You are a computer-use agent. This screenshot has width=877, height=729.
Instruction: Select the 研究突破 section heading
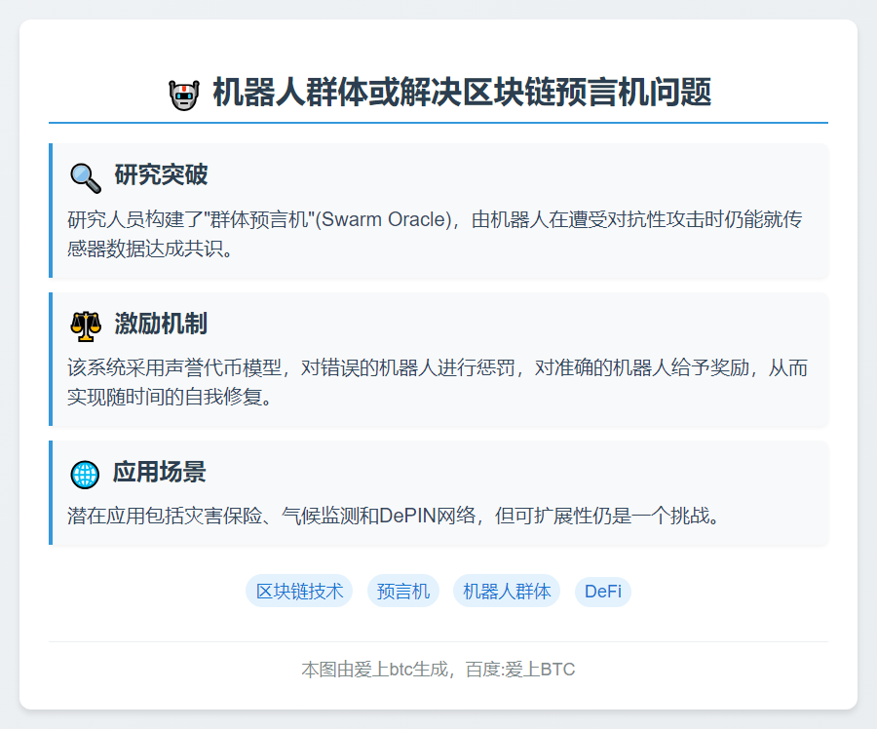pyautogui.click(x=161, y=175)
